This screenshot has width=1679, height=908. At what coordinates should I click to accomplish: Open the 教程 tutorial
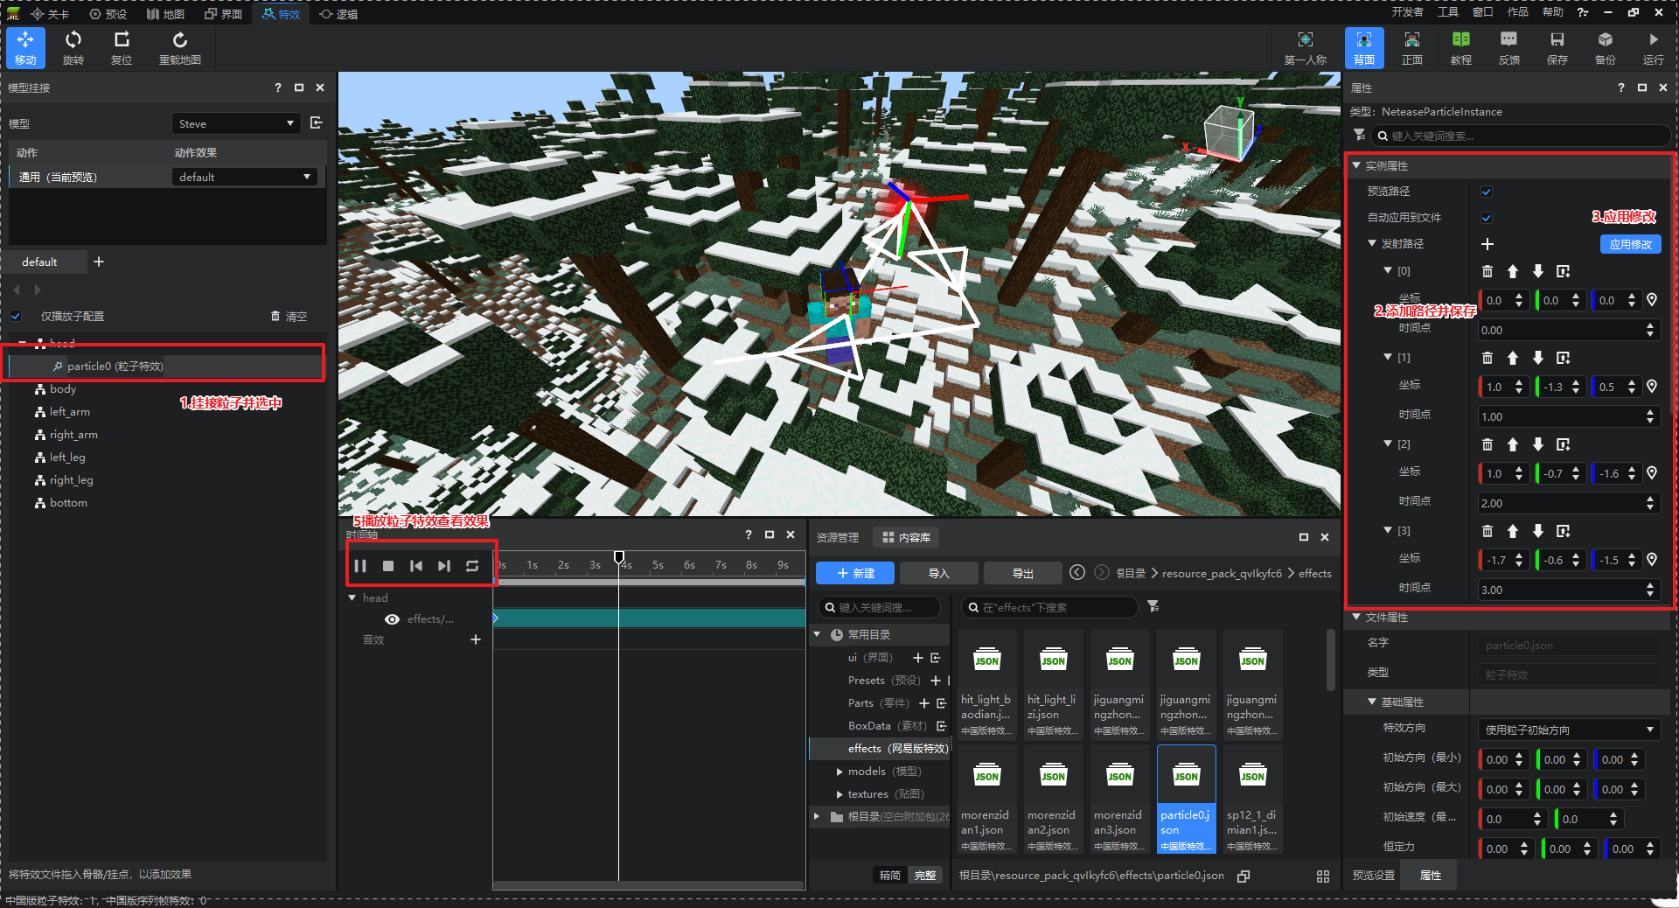tap(1460, 47)
